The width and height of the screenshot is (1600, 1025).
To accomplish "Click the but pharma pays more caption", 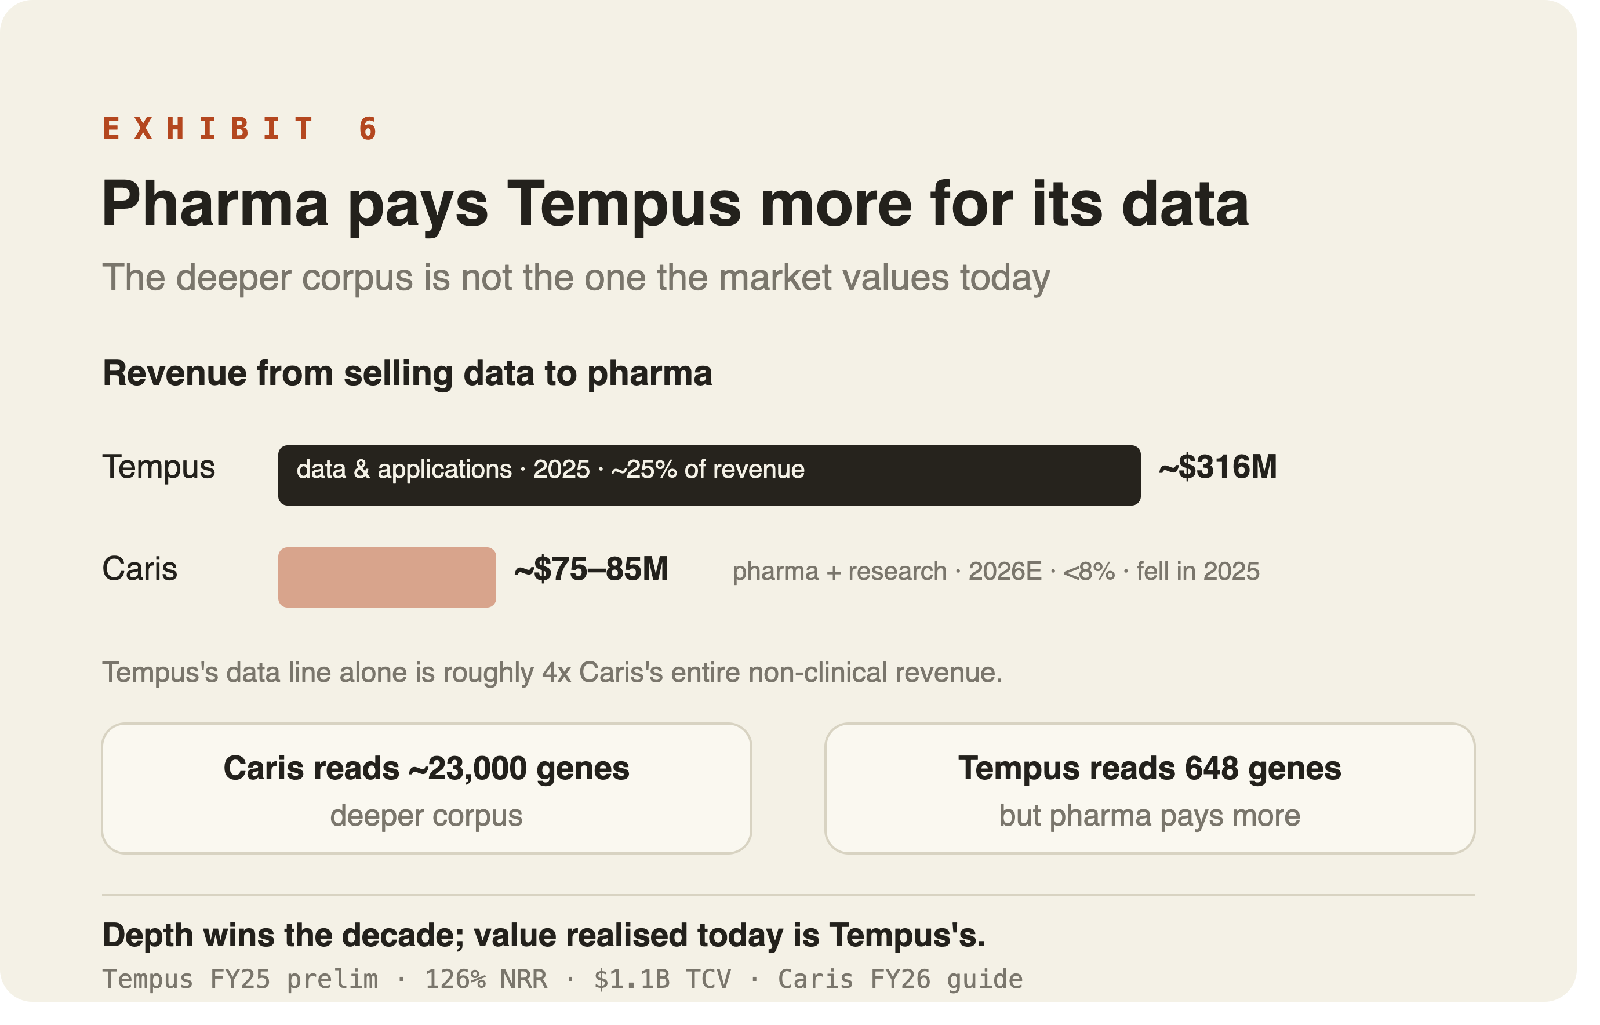I will (x=1150, y=816).
